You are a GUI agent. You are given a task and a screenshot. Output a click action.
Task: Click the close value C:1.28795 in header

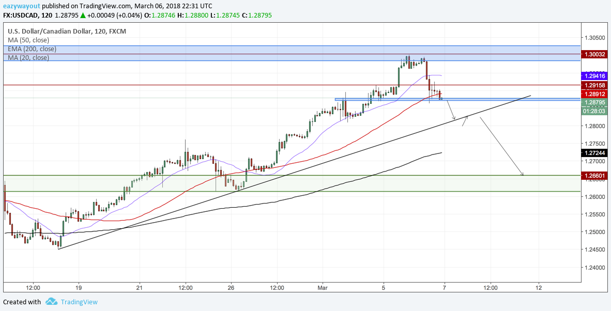point(257,15)
